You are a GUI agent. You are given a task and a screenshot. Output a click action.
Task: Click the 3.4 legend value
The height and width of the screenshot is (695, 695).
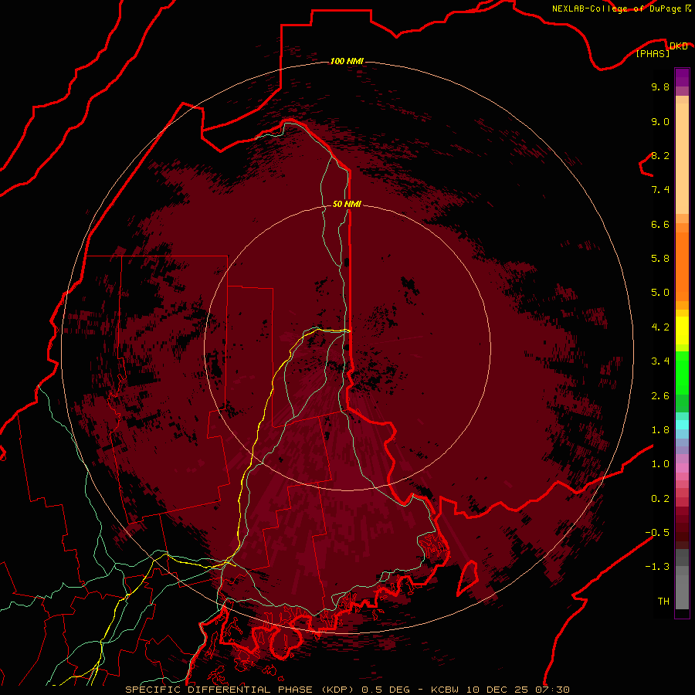[x=660, y=361]
